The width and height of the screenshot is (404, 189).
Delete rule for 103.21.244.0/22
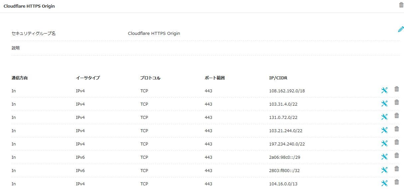[x=397, y=129]
